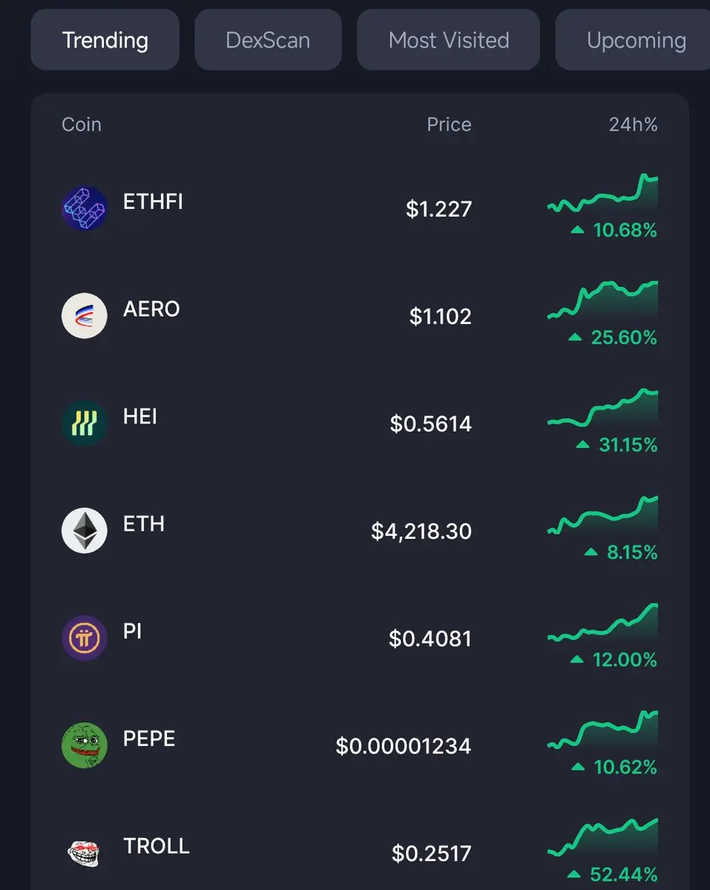Open the Upcoming tab

pos(633,40)
